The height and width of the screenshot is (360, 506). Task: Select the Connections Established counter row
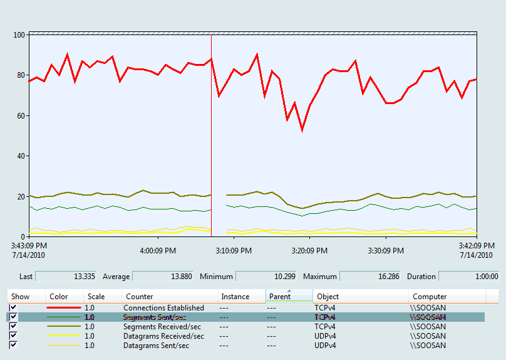(x=163, y=308)
